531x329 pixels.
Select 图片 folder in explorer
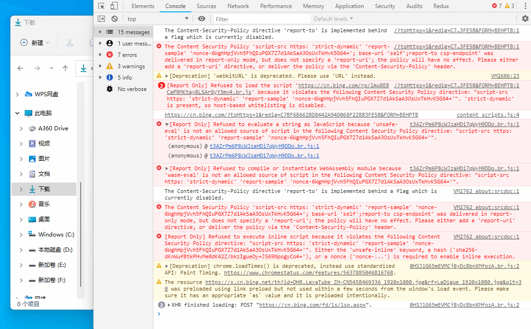[44, 159]
